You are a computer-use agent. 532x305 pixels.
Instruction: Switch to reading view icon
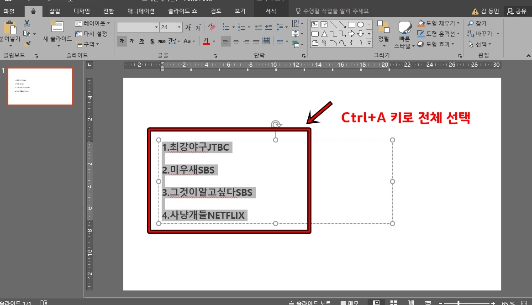tap(411, 303)
